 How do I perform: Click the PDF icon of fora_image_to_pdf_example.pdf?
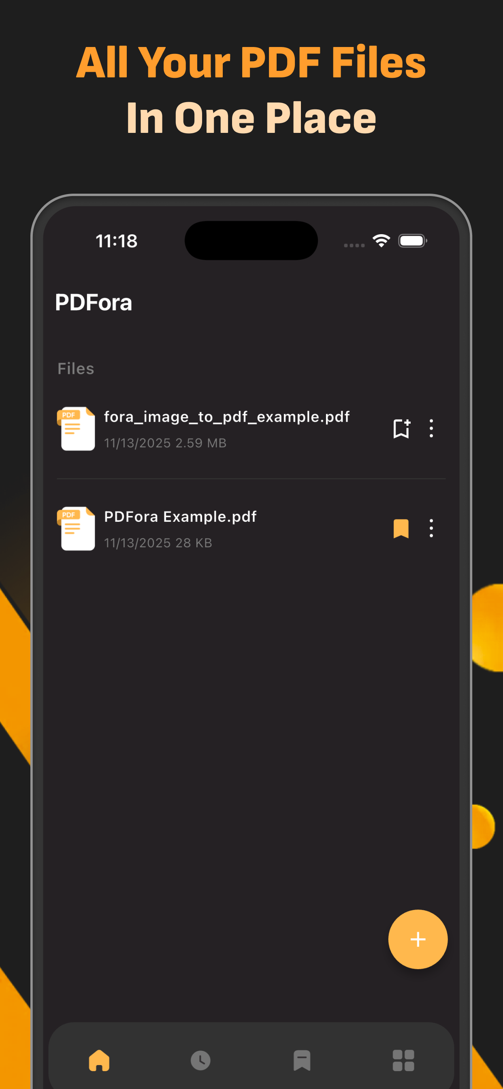coord(77,429)
